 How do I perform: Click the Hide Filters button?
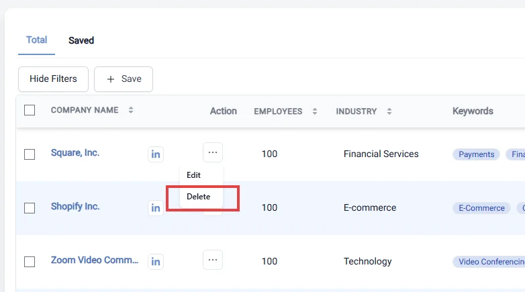(x=53, y=79)
